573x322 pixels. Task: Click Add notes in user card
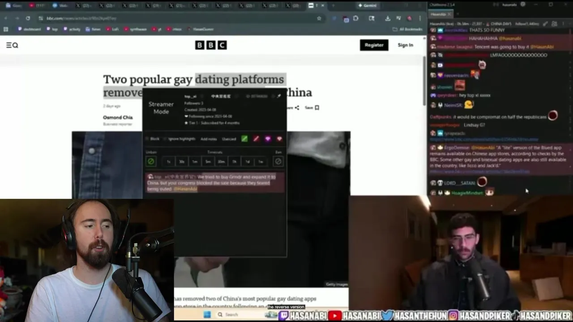209,139
